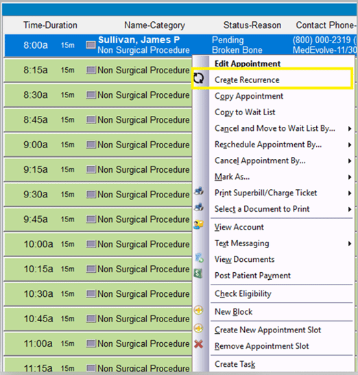Expand the Text Messaging submenu arrow

coord(350,243)
